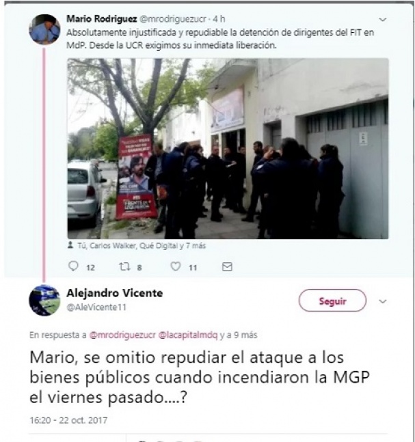Open Mario Rodriguez's profile avatar
This screenshot has width=415, height=442.
point(44,29)
